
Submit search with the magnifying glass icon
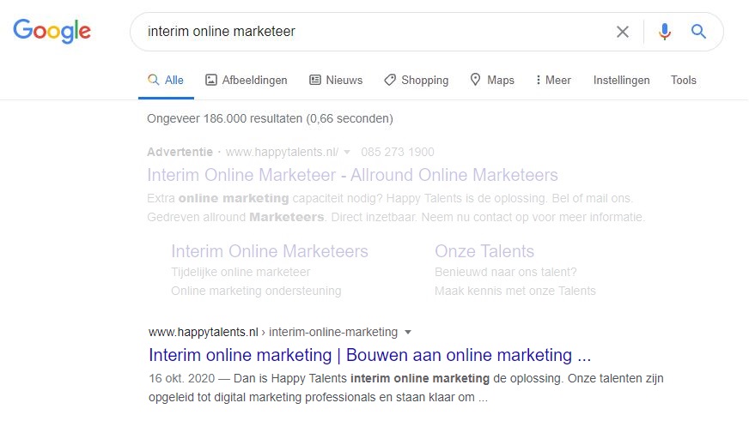pos(698,32)
